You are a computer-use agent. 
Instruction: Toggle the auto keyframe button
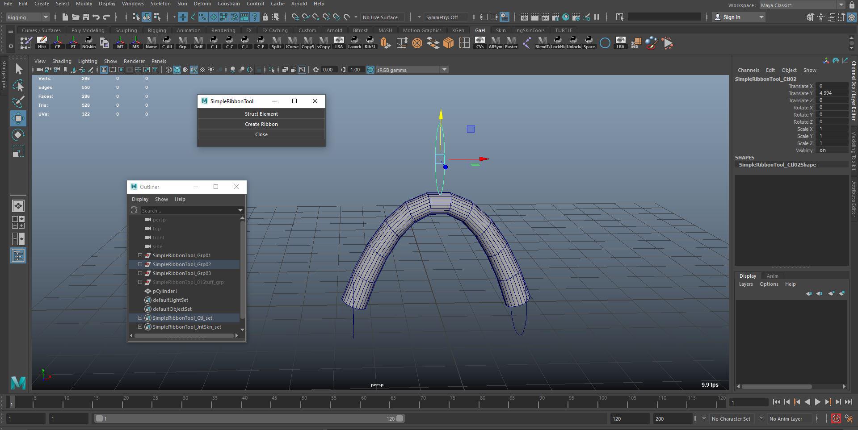tap(836, 419)
